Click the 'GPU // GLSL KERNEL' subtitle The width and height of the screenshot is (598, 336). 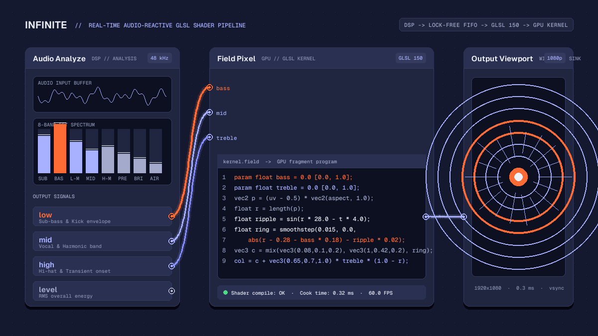point(289,59)
